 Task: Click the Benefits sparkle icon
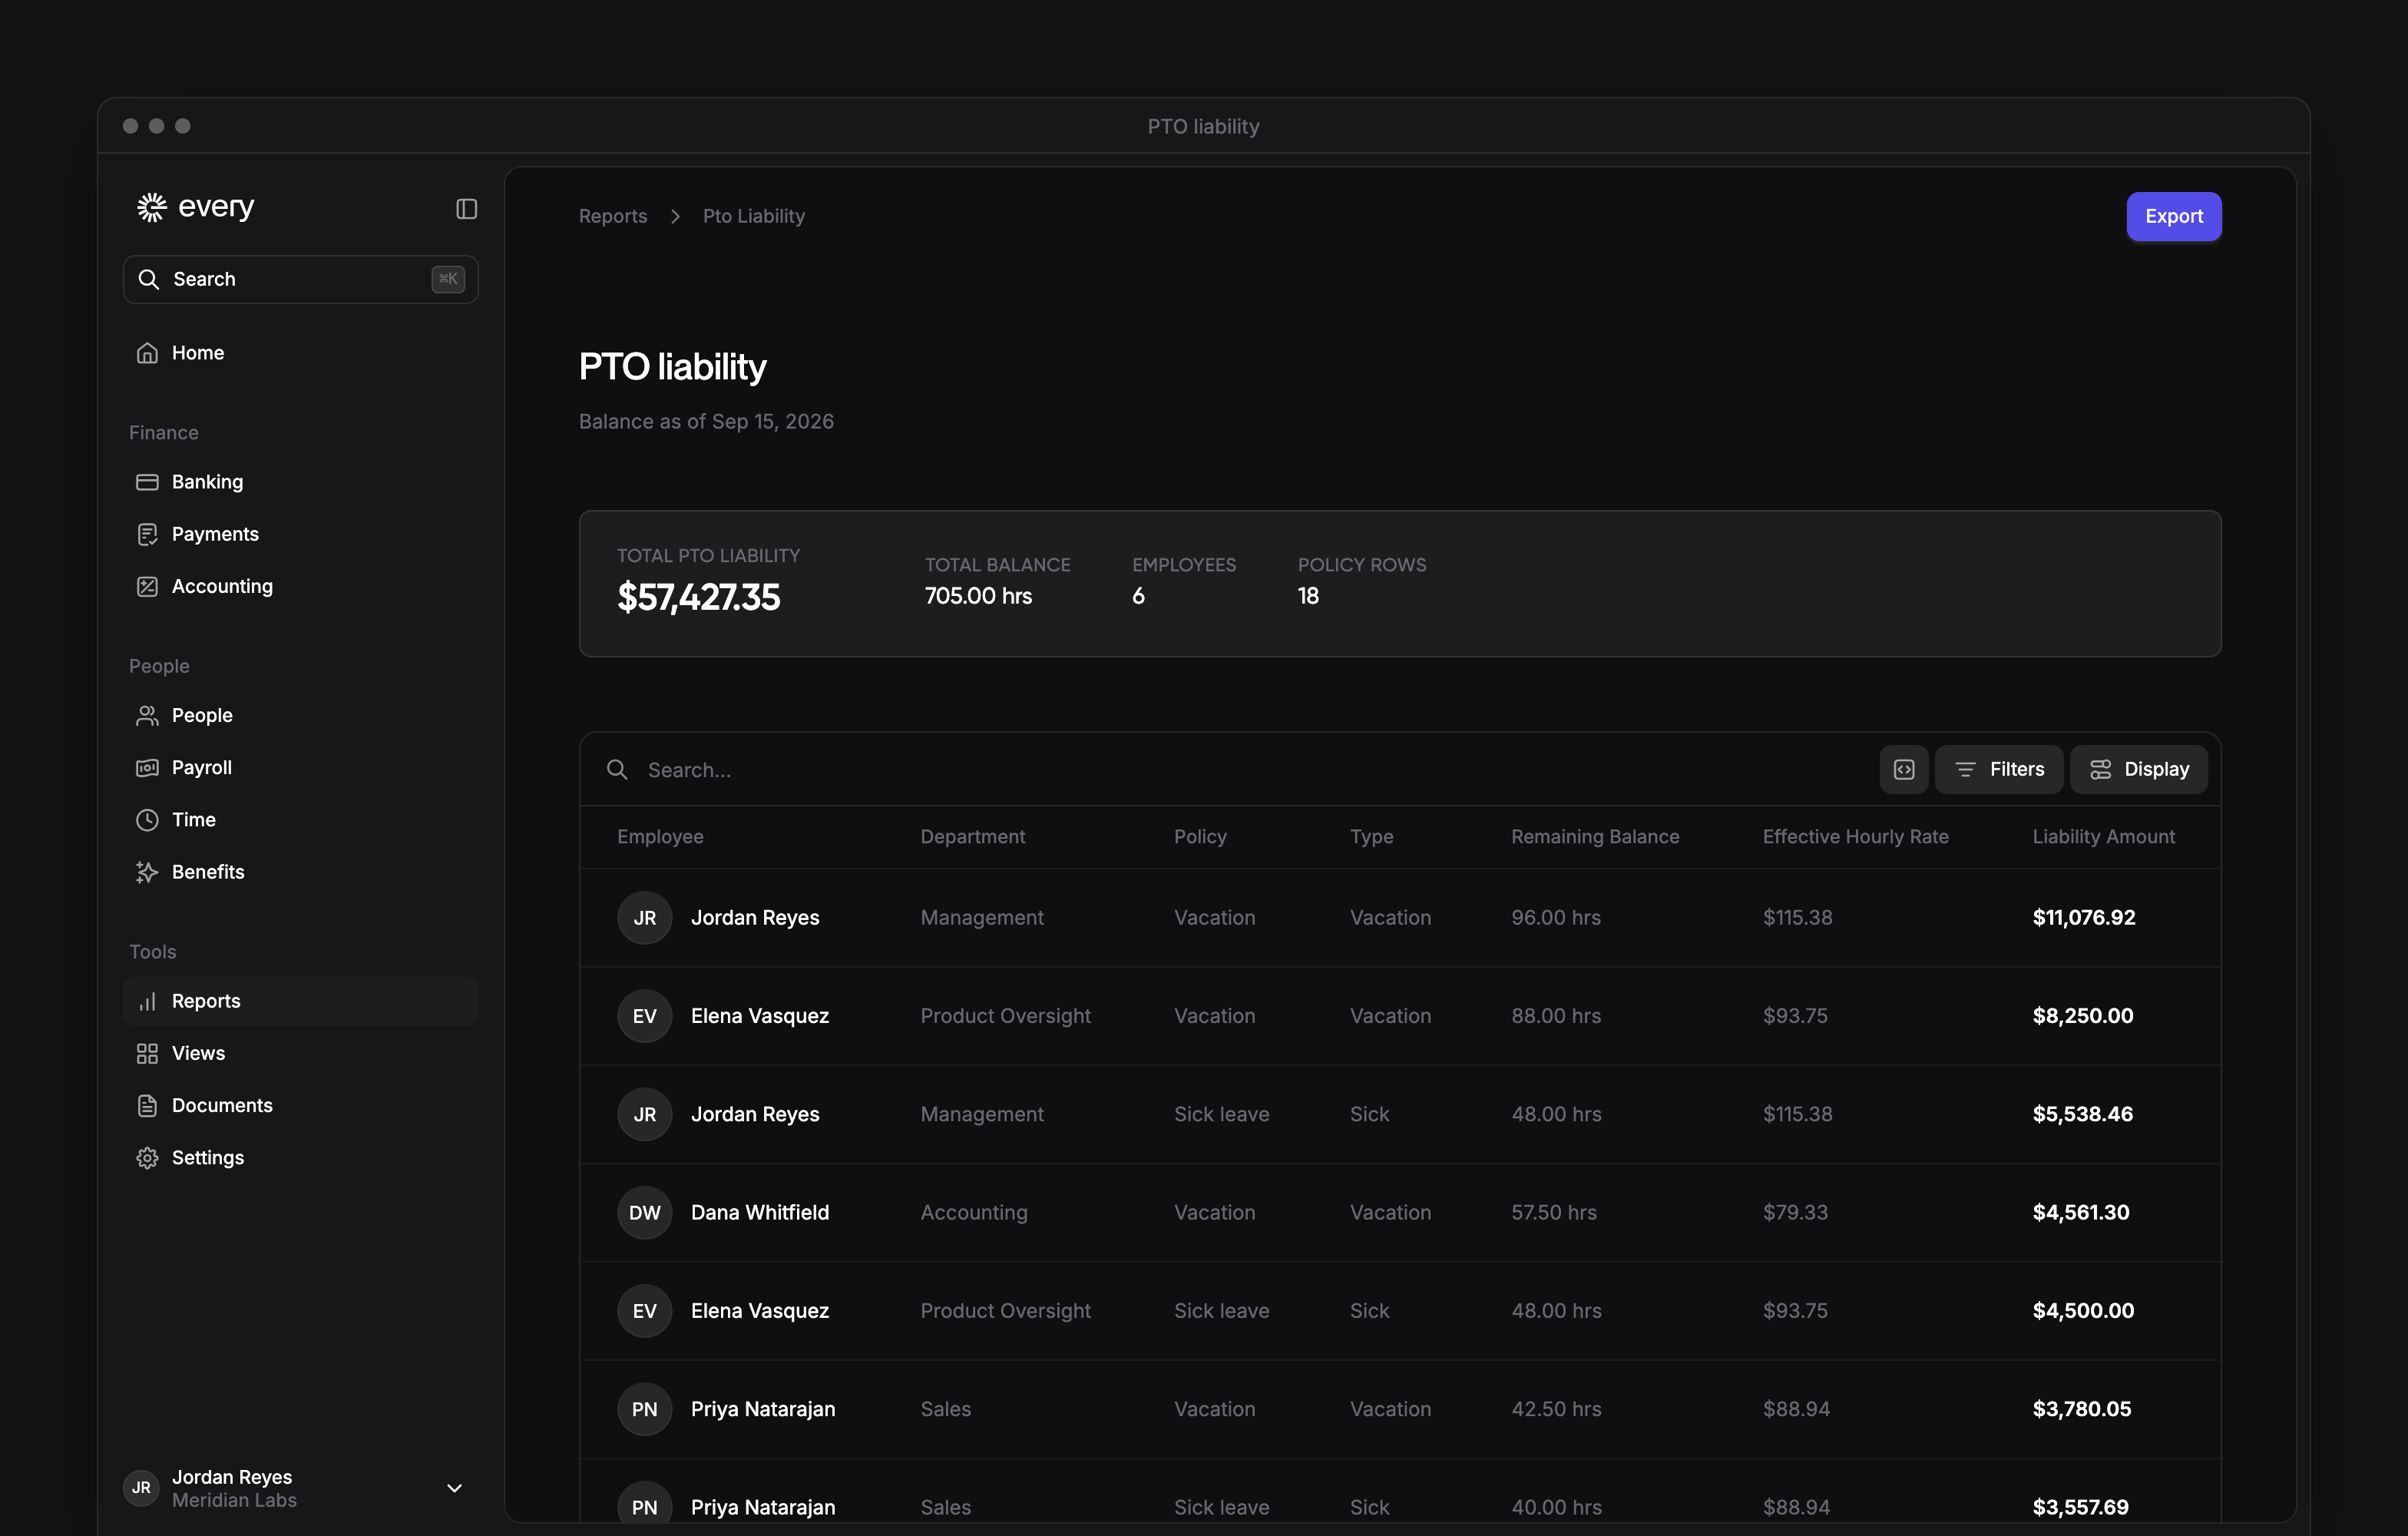(x=147, y=872)
